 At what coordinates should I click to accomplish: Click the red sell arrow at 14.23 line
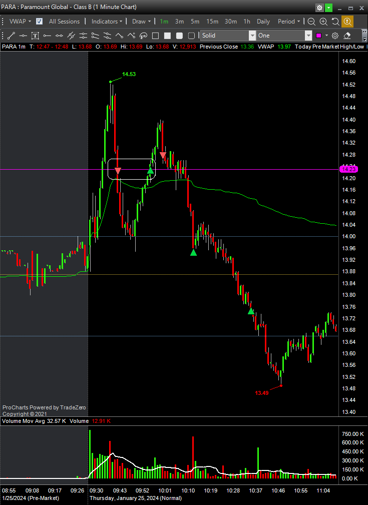pos(118,171)
